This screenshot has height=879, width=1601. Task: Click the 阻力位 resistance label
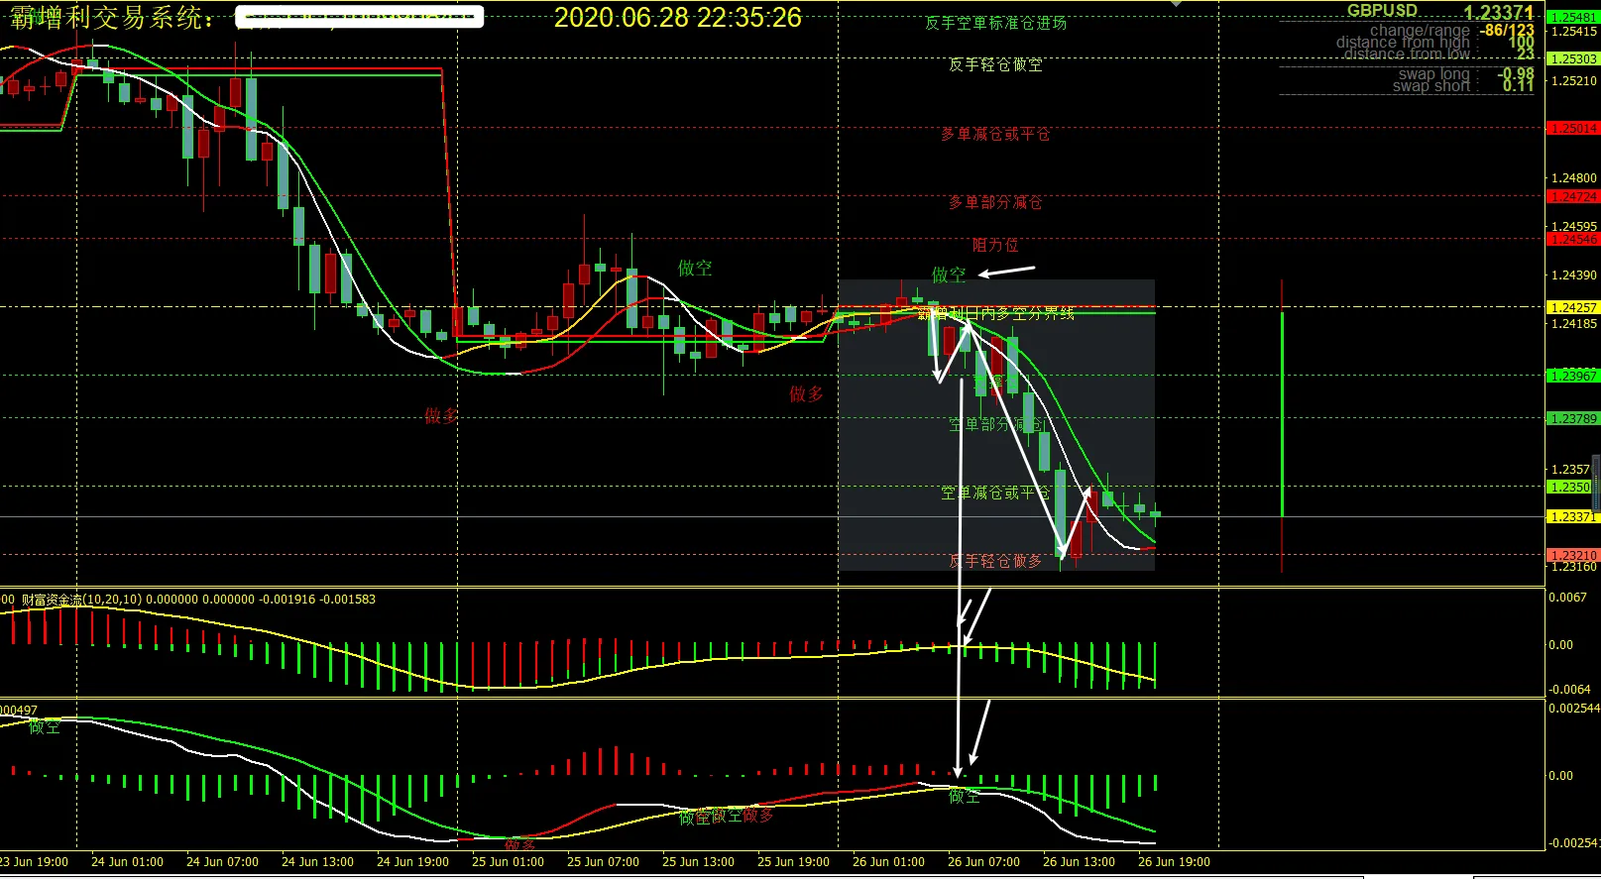[x=995, y=245]
